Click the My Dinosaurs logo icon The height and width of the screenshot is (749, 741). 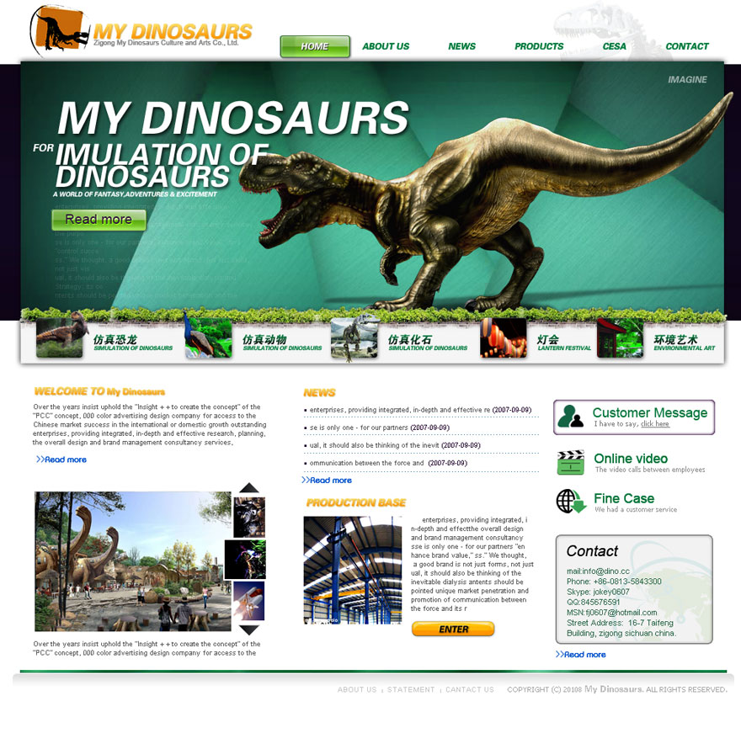point(57,30)
